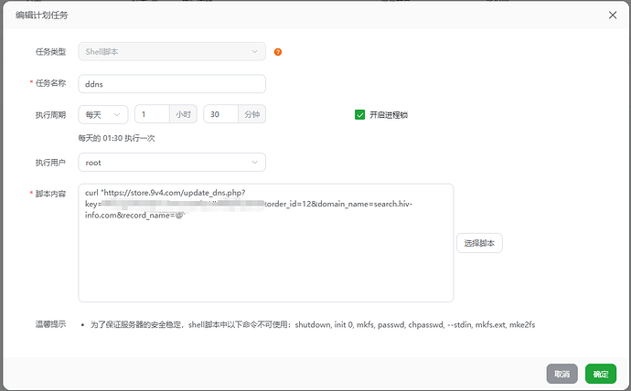Click the 每天的 01:30 执行一次 summary text
Screen dimensions: 631x391
[x=116, y=138]
